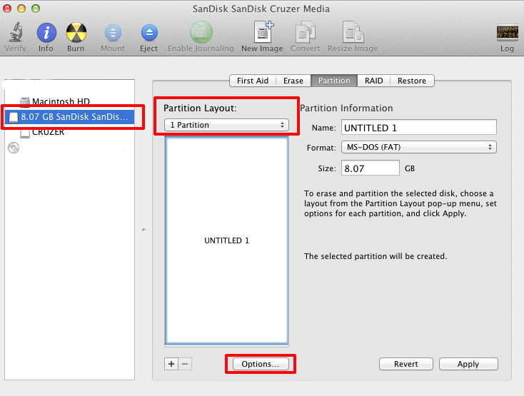Click the Enable Journaling icon
The height and width of the screenshot is (396, 524).
pyautogui.click(x=201, y=32)
